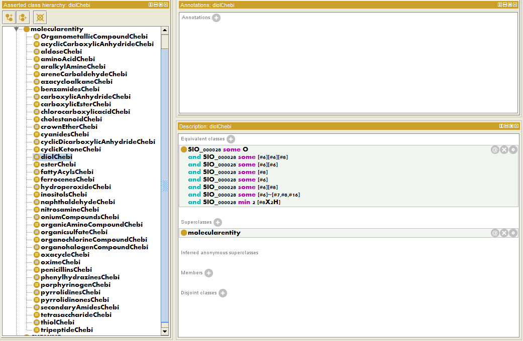
Task: Click the Add subclass toolbar icon
Action: coord(9,18)
